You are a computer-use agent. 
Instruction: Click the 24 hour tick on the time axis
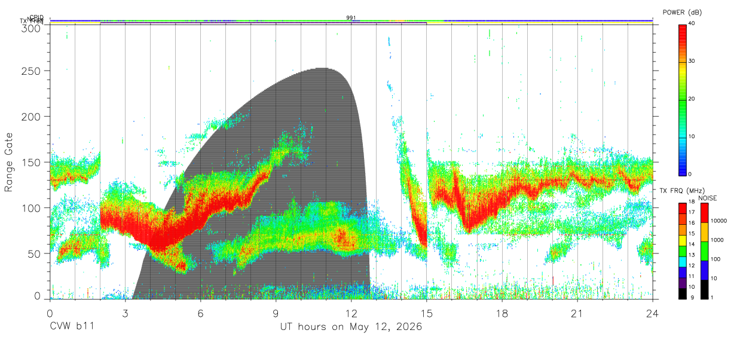[653, 313]
